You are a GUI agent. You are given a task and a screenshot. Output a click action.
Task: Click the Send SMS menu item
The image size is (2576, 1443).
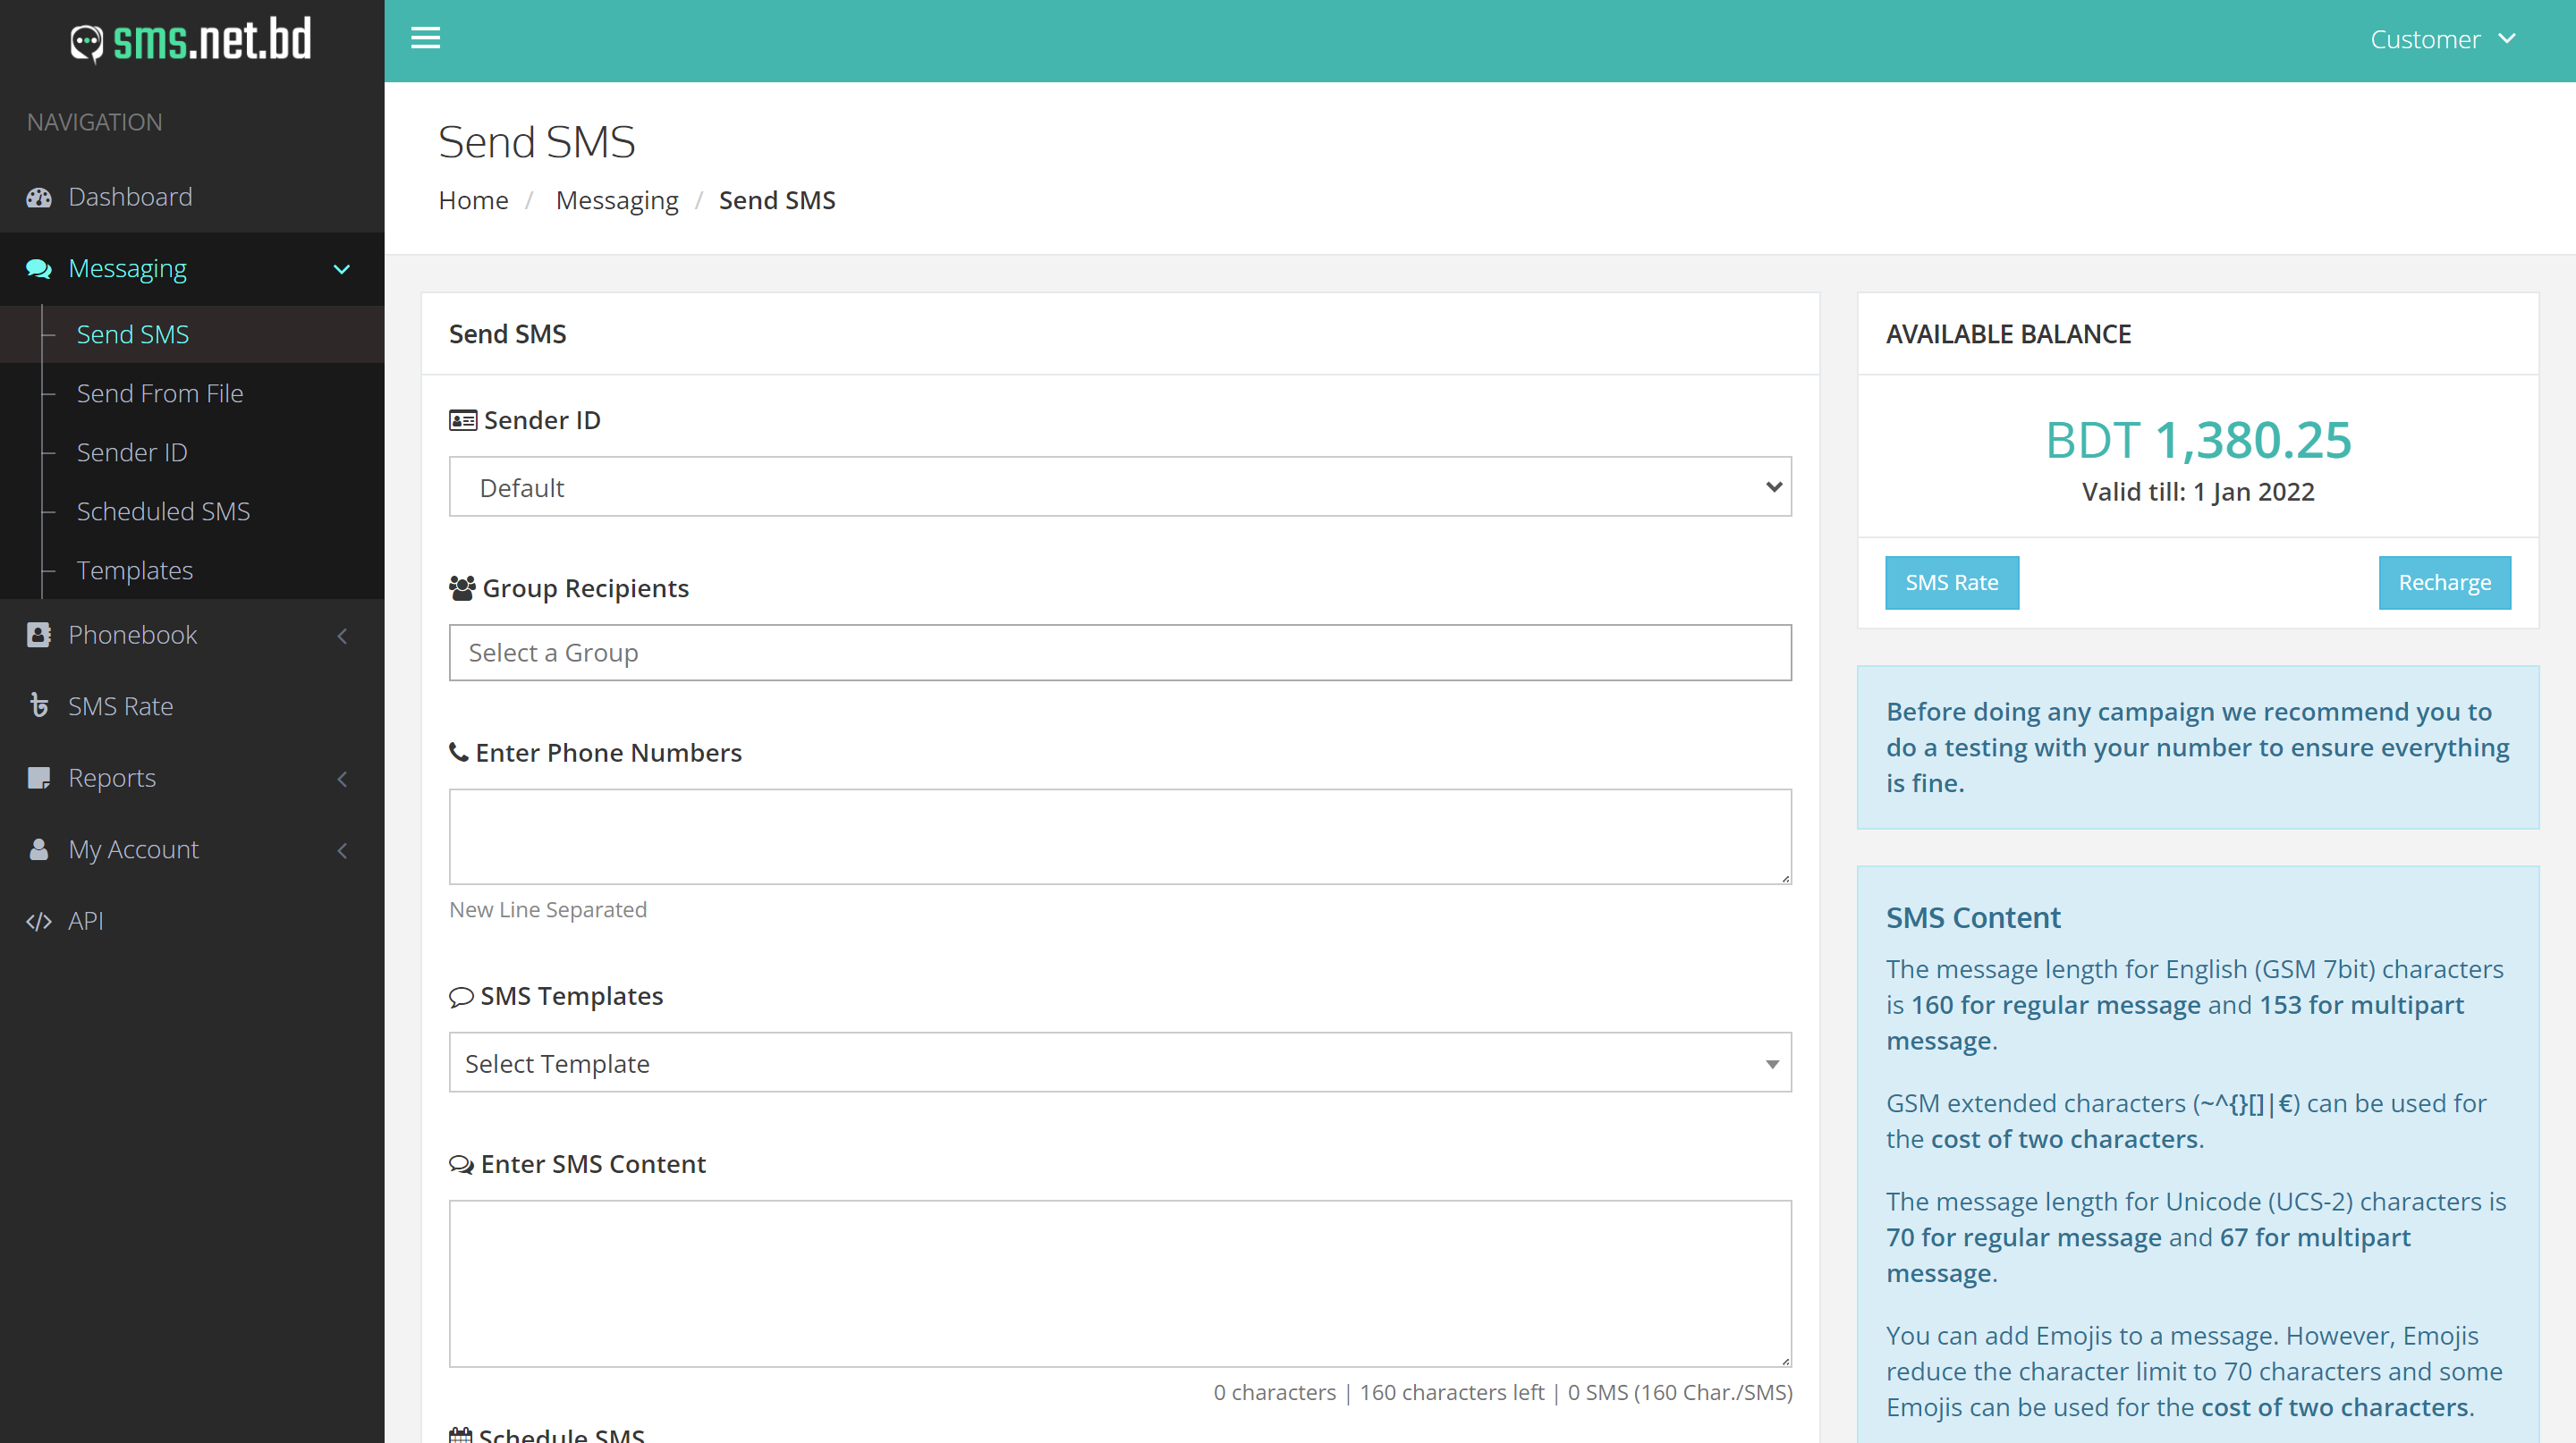131,334
